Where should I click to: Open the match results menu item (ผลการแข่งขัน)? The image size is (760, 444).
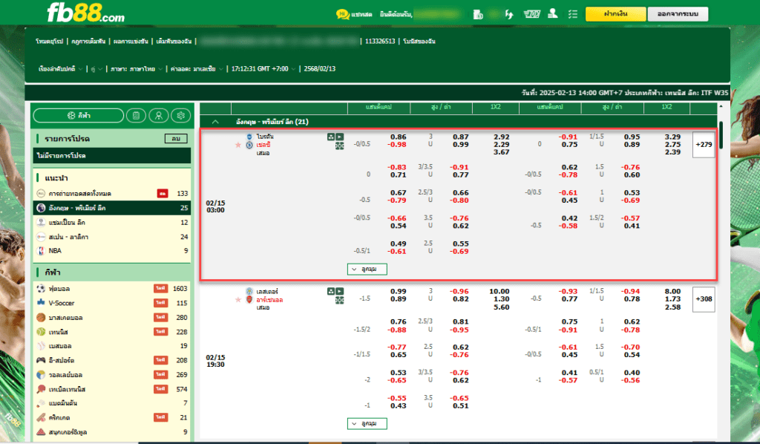[x=131, y=42]
